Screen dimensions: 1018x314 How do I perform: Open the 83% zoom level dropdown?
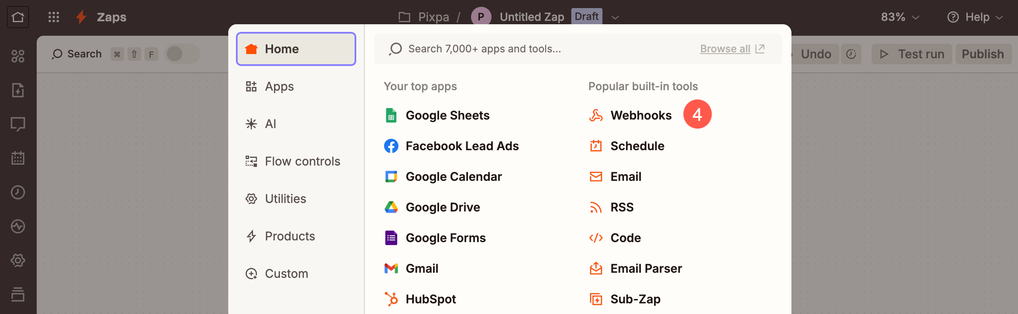900,17
